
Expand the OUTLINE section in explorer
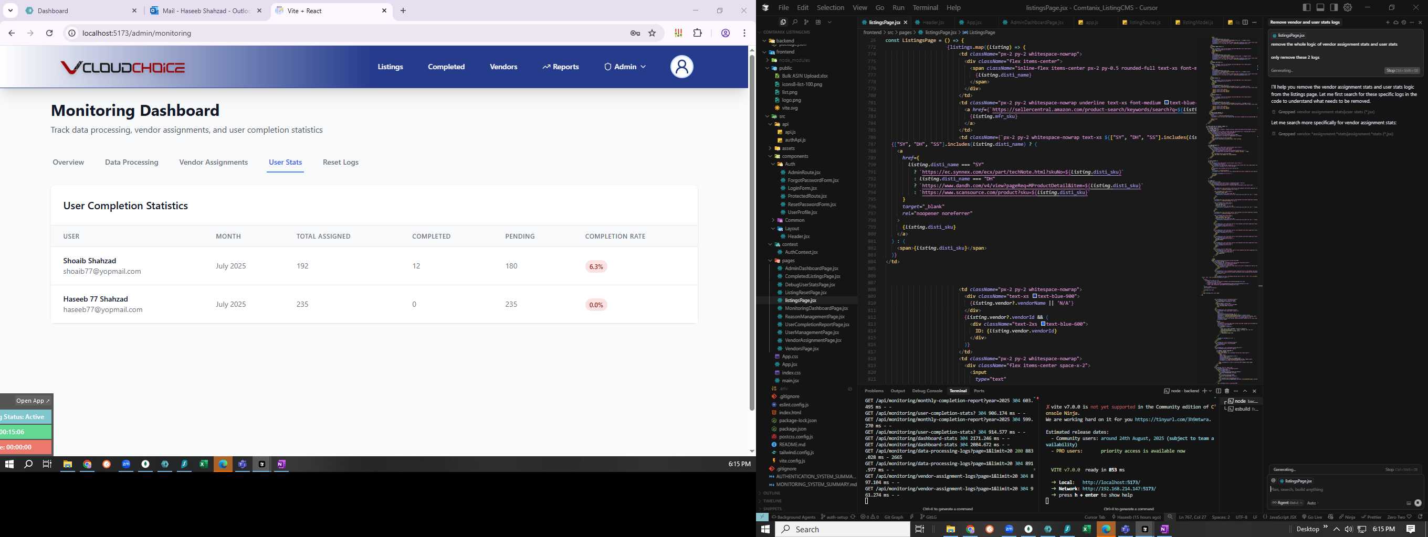772,493
